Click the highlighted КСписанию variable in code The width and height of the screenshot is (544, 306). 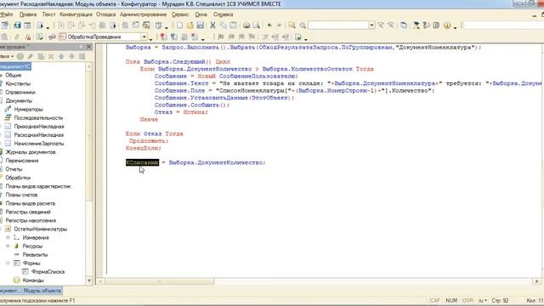click(142, 162)
